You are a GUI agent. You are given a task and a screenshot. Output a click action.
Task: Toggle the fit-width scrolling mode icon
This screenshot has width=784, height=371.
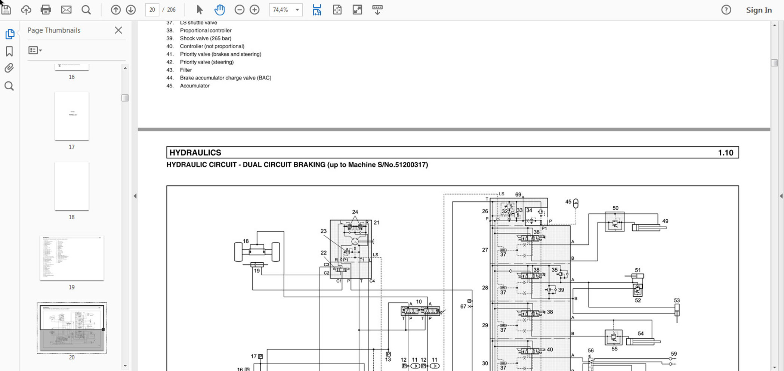pyautogui.click(x=317, y=10)
